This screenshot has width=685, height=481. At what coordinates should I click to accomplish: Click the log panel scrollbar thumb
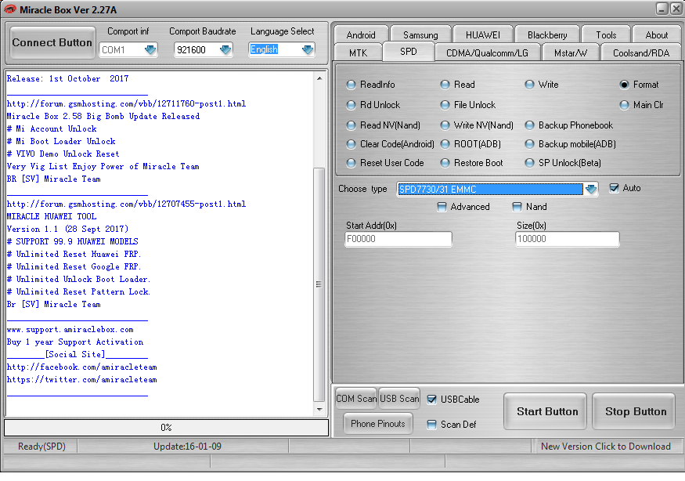click(x=319, y=284)
